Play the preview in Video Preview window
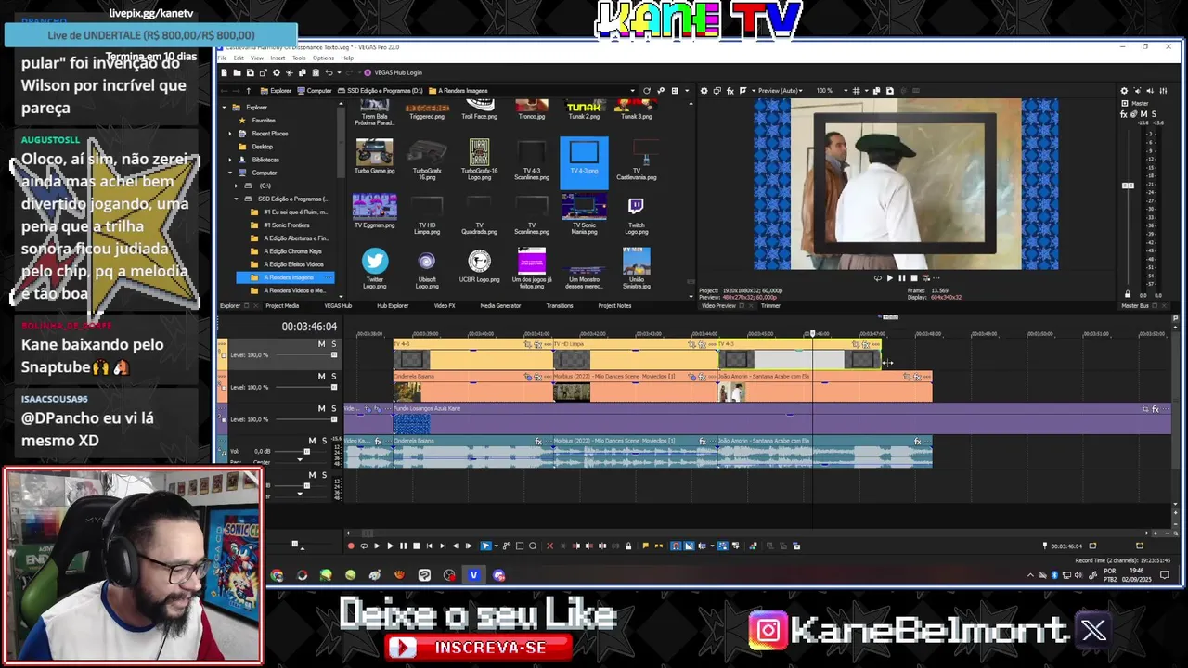Screen dimensions: 1188x668 pyautogui.click(x=889, y=277)
